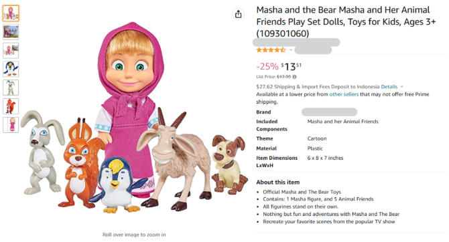Image resolution: width=449 pixels, height=242 pixels.
Task: Select the first Masha doll thumbnail
Action: [11, 13]
